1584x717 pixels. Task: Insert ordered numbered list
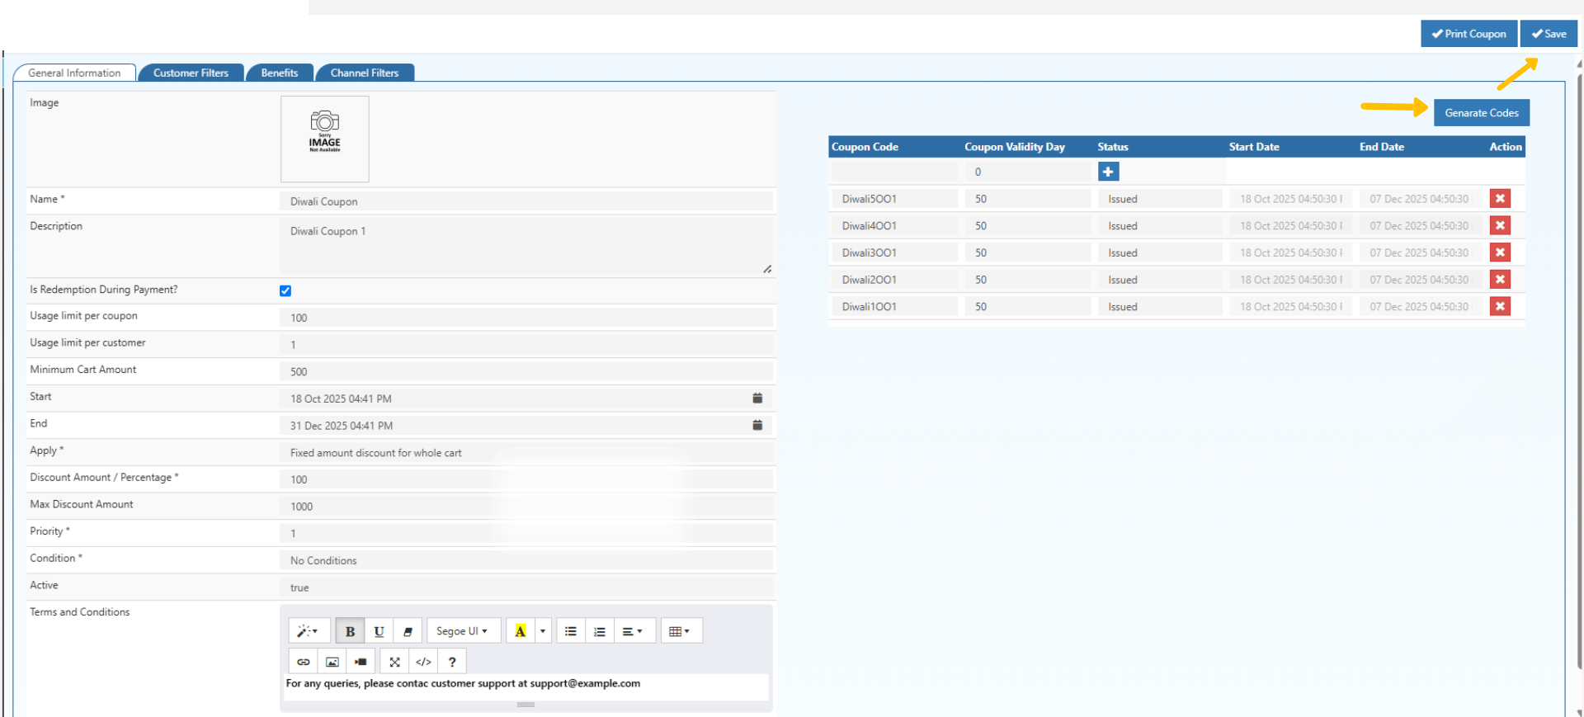[x=600, y=631]
